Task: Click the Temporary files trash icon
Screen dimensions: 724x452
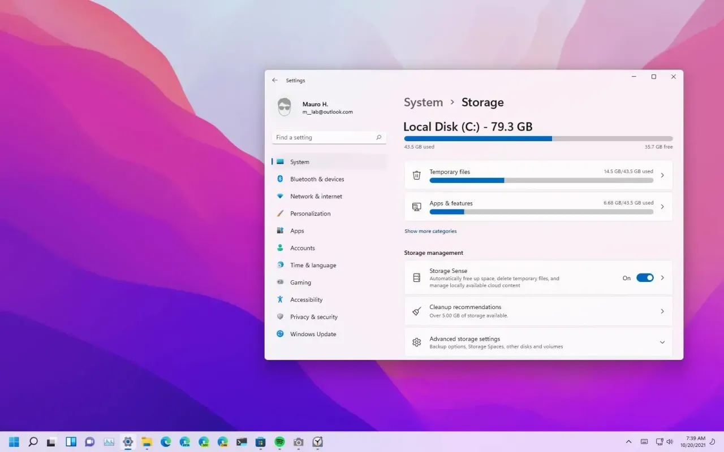Action: point(417,175)
